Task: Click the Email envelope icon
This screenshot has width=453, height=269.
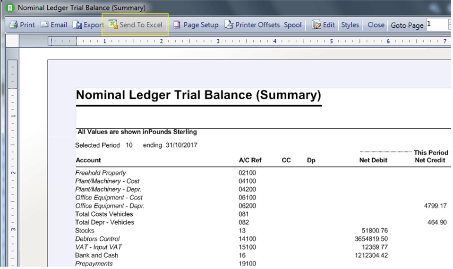Action: point(44,25)
